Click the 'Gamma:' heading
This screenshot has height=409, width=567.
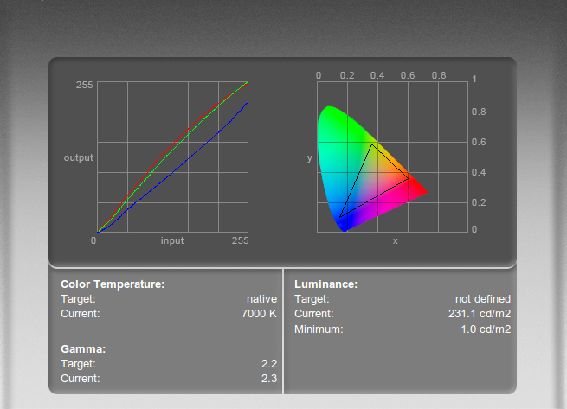tap(83, 349)
